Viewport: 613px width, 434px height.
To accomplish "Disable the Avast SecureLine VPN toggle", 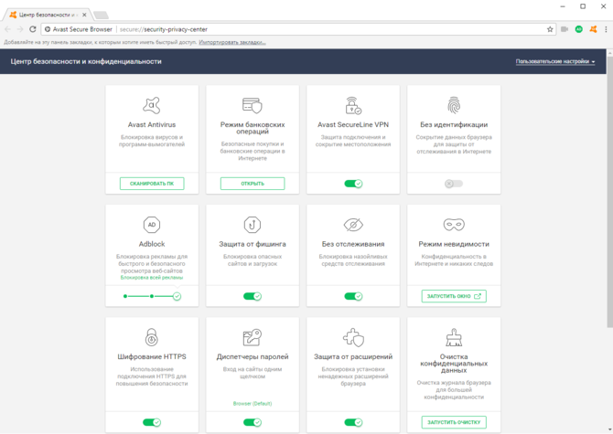I will 353,184.
